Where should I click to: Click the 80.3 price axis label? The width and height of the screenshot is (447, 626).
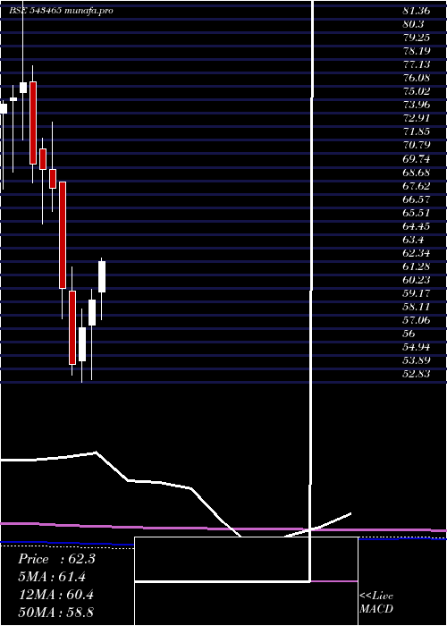pos(413,24)
